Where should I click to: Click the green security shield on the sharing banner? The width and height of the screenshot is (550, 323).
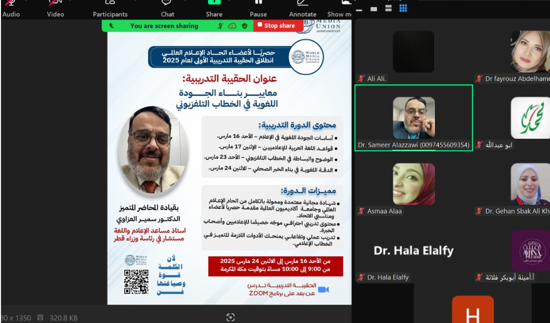point(246,26)
